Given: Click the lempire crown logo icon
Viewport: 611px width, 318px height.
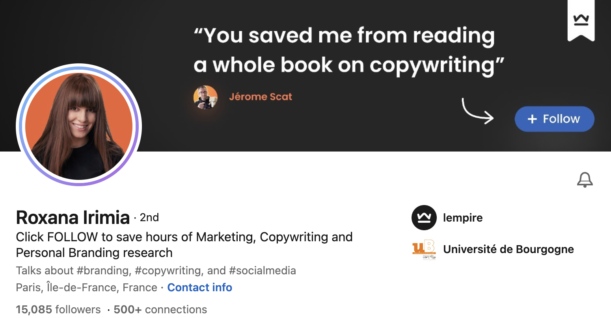Looking at the screenshot, I should tap(424, 218).
